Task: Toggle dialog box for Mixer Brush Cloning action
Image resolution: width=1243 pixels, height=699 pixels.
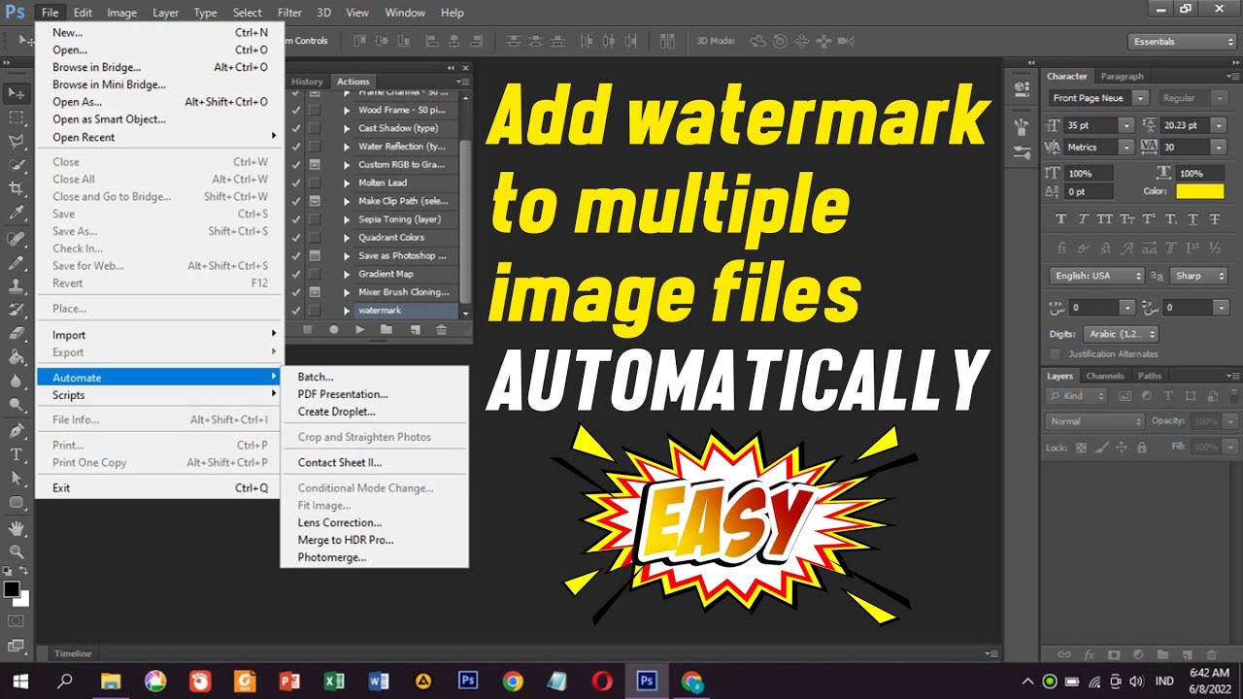Action: tap(315, 292)
